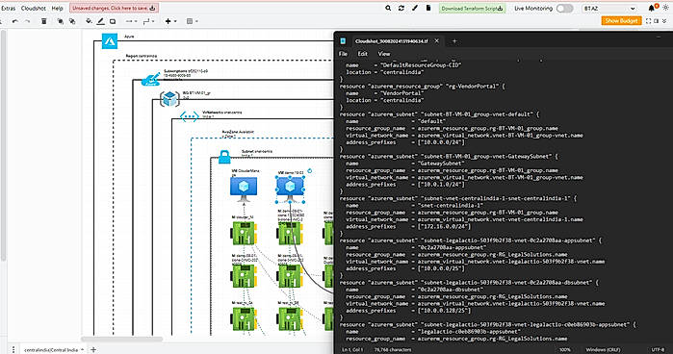Select the Subnet lock icon
The width and height of the screenshot is (673, 354).
(x=224, y=157)
